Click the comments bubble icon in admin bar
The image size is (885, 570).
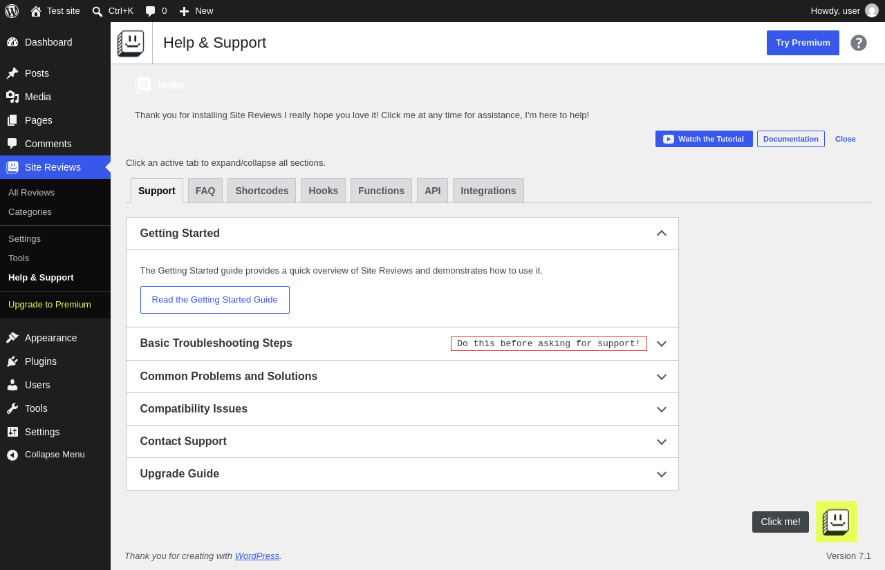150,11
